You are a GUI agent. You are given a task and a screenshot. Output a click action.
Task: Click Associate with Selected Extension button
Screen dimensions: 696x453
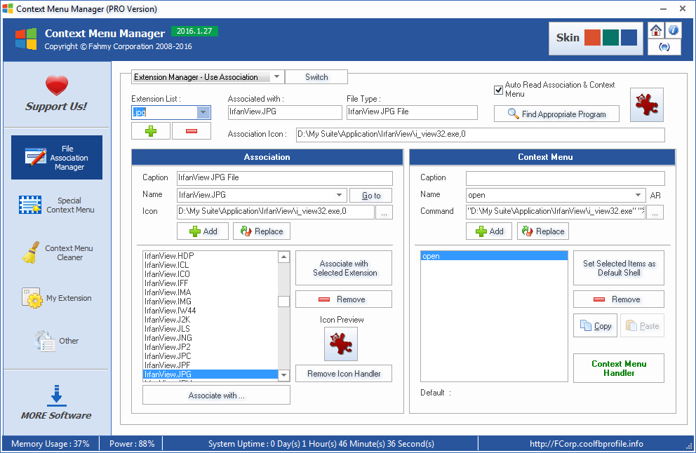344,268
